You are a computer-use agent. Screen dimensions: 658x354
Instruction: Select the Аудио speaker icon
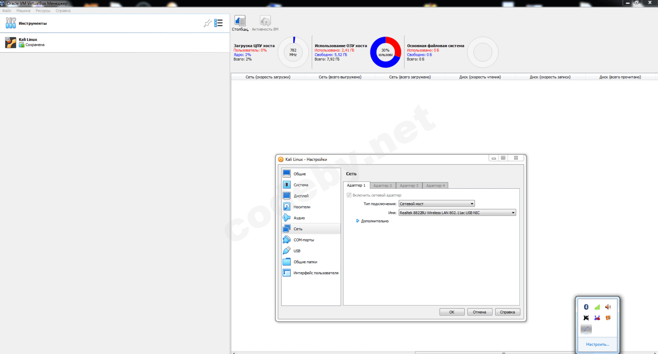[x=287, y=217]
